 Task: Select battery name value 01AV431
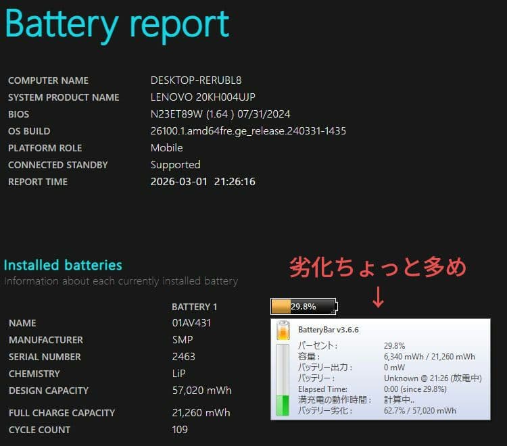(x=191, y=323)
